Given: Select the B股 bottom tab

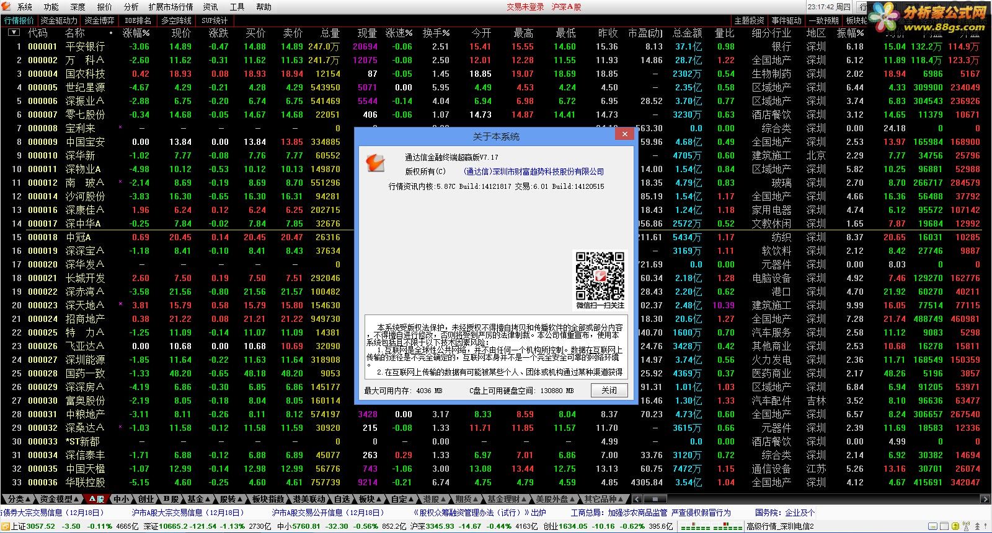Looking at the screenshot, I should tap(171, 499).
